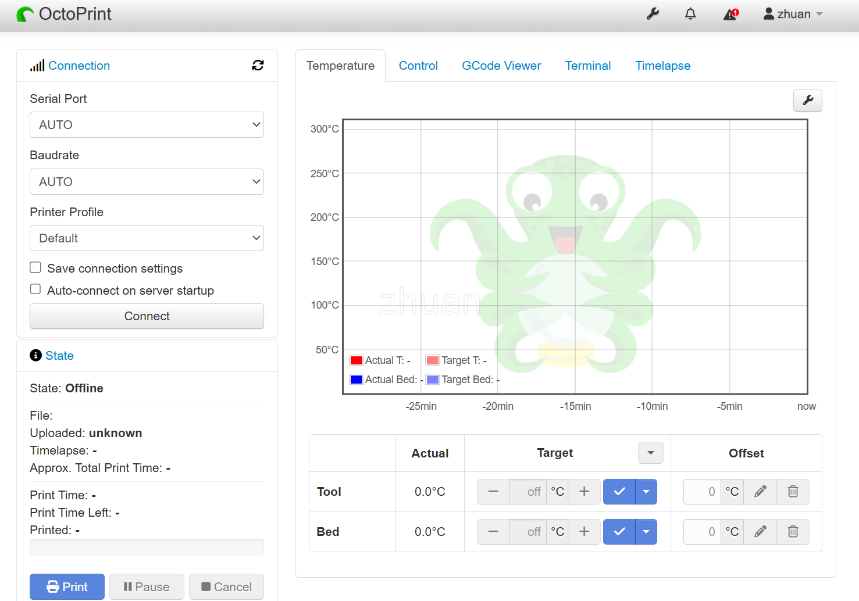Toggle Target T pink legend swatch
Viewport: 859px width, 601px height.
tap(432, 360)
